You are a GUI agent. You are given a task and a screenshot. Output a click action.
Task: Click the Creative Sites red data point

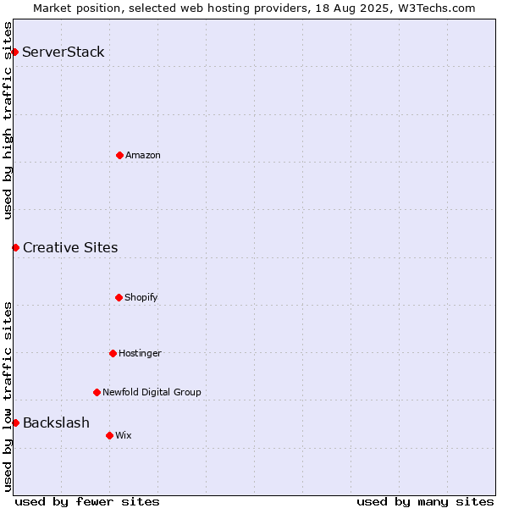click(x=15, y=247)
